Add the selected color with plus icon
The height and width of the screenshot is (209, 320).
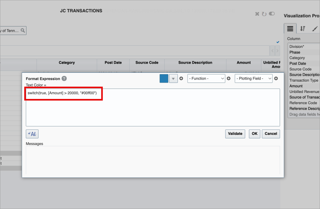click(x=181, y=79)
